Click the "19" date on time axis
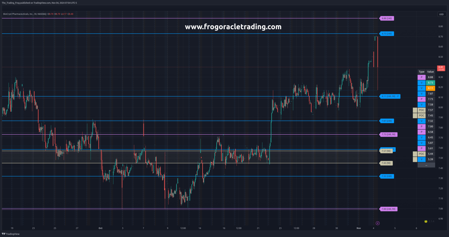Viewport: 449px width, 237px height. point(12,228)
